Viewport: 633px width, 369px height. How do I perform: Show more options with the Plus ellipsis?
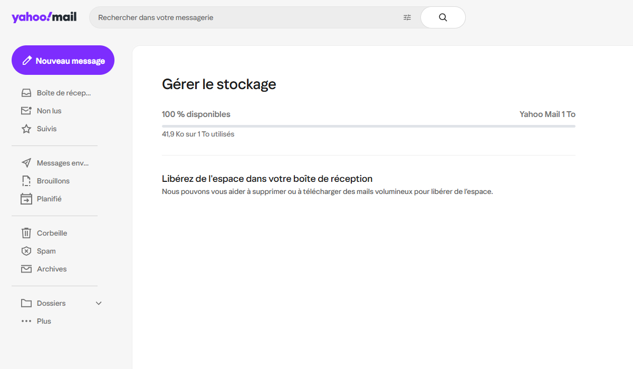(26, 321)
